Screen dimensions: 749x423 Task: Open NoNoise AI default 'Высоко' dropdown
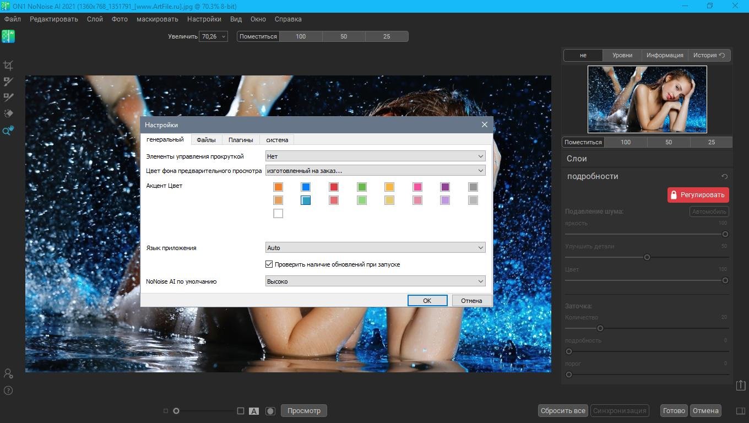pos(375,281)
